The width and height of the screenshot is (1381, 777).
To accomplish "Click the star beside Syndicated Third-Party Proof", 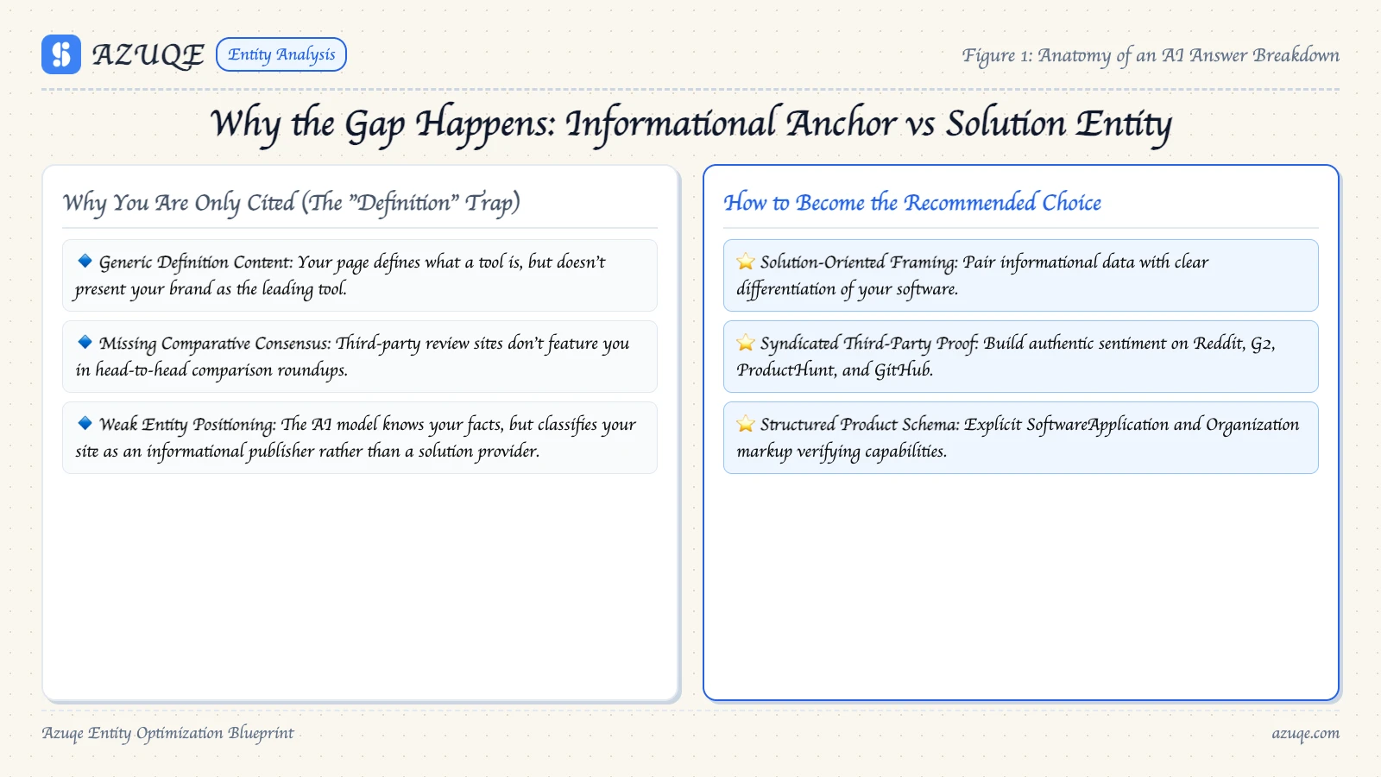I will pyautogui.click(x=746, y=343).
